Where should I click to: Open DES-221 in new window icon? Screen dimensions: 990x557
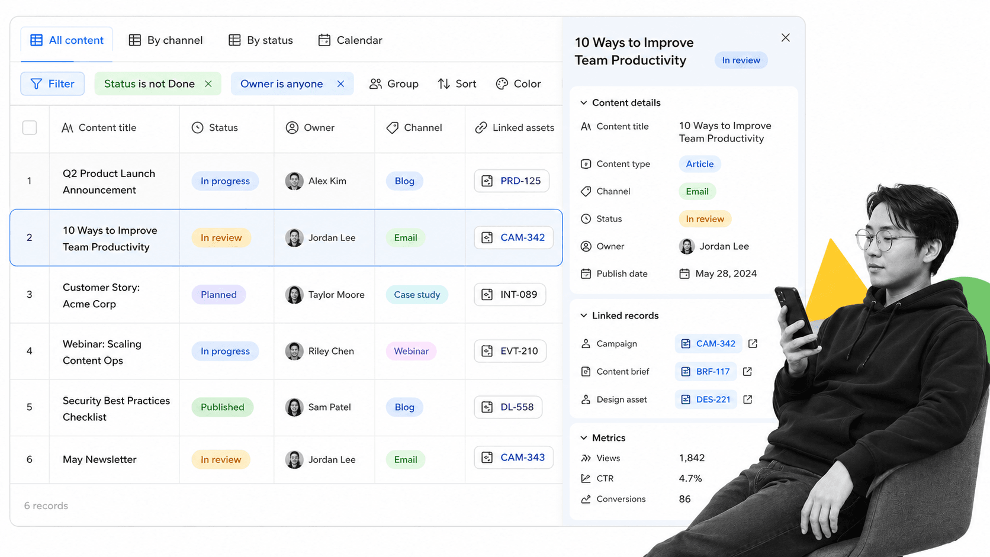[x=748, y=400]
